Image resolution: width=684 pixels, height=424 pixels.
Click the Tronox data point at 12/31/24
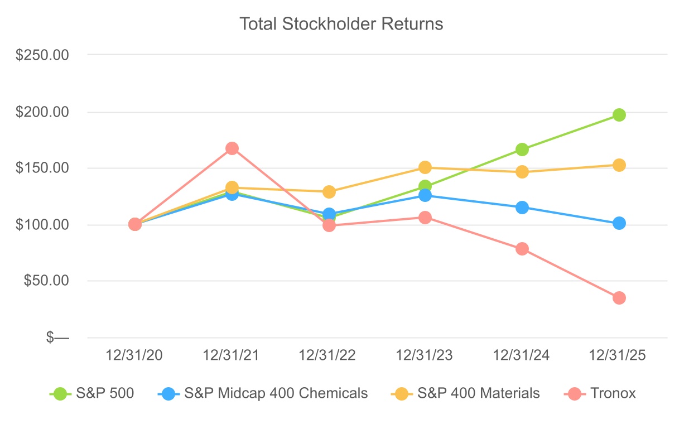pos(522,249)
